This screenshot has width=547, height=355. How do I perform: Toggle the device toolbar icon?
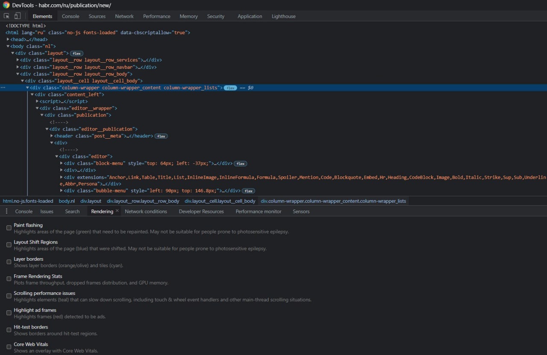point(18,16)
